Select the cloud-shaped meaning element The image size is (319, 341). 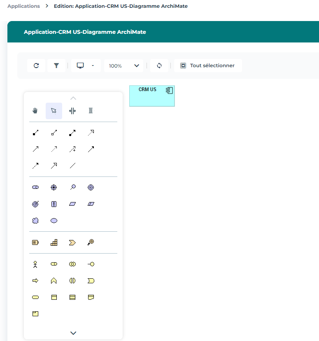click(x=35, y=221)
